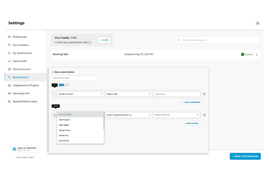The image size is (269, 179).
Task: Select Delete Fax in the dropdown list
Action: coord(63,135)
